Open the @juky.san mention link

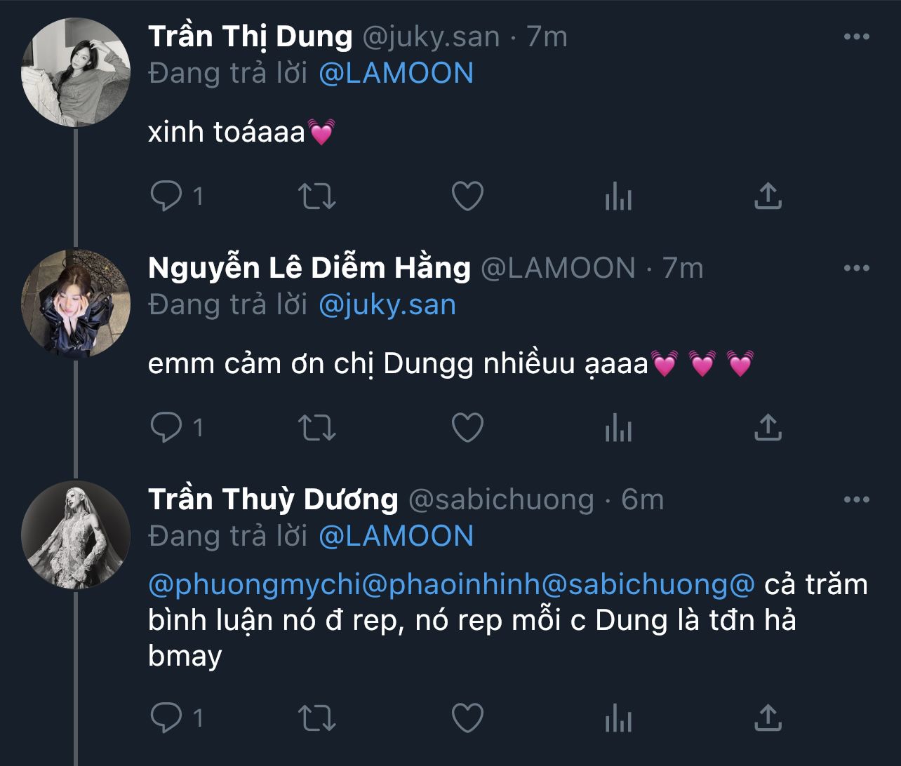pyautogui.click(x=387, y=305)
